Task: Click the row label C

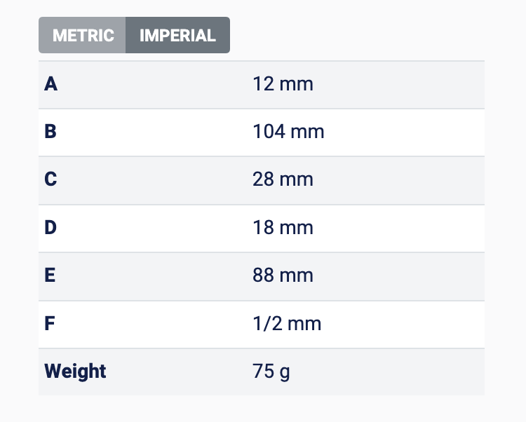Action: tap(50, 179)
